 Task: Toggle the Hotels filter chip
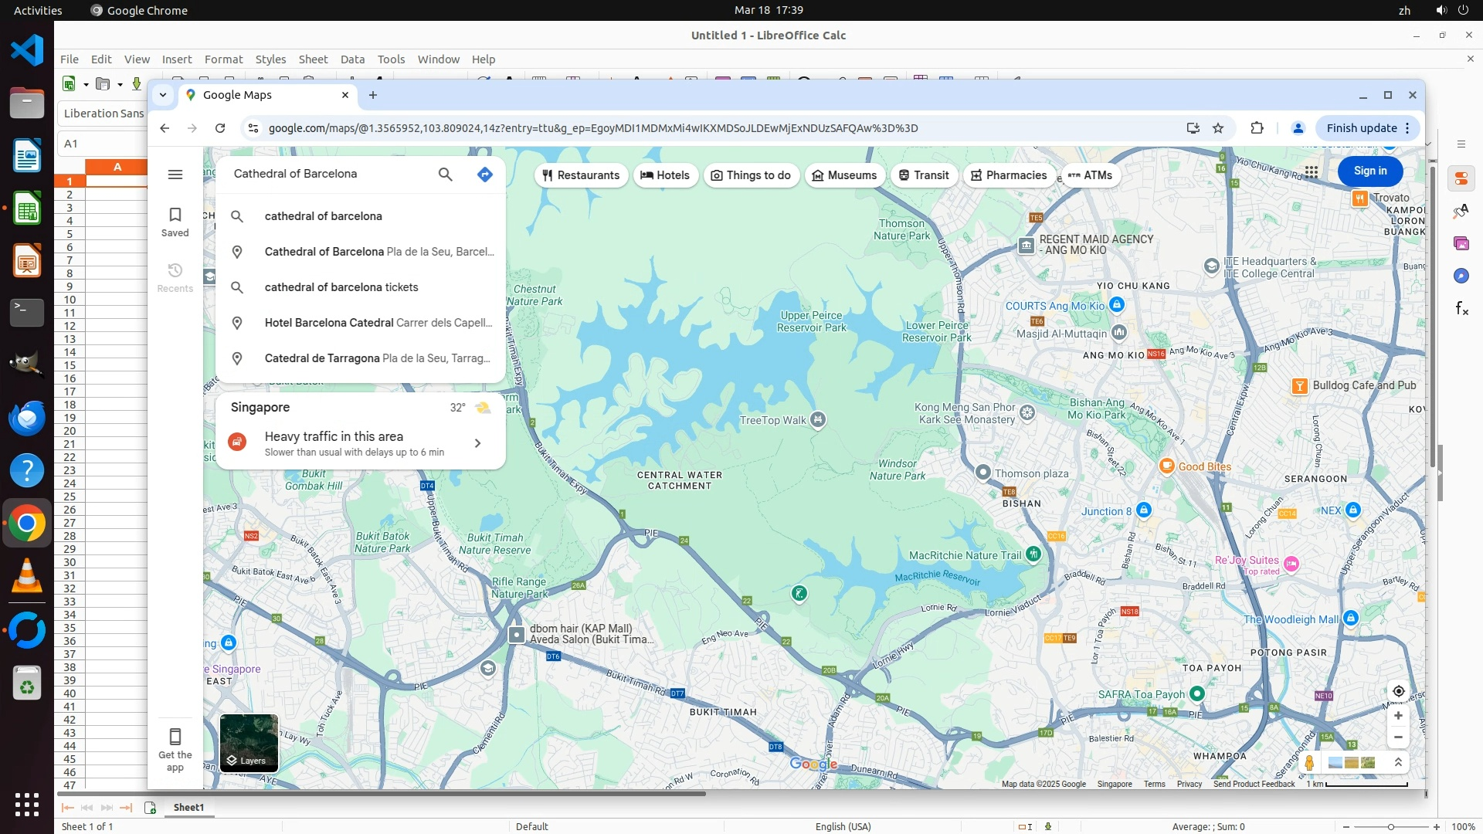[x=665, y=175]
